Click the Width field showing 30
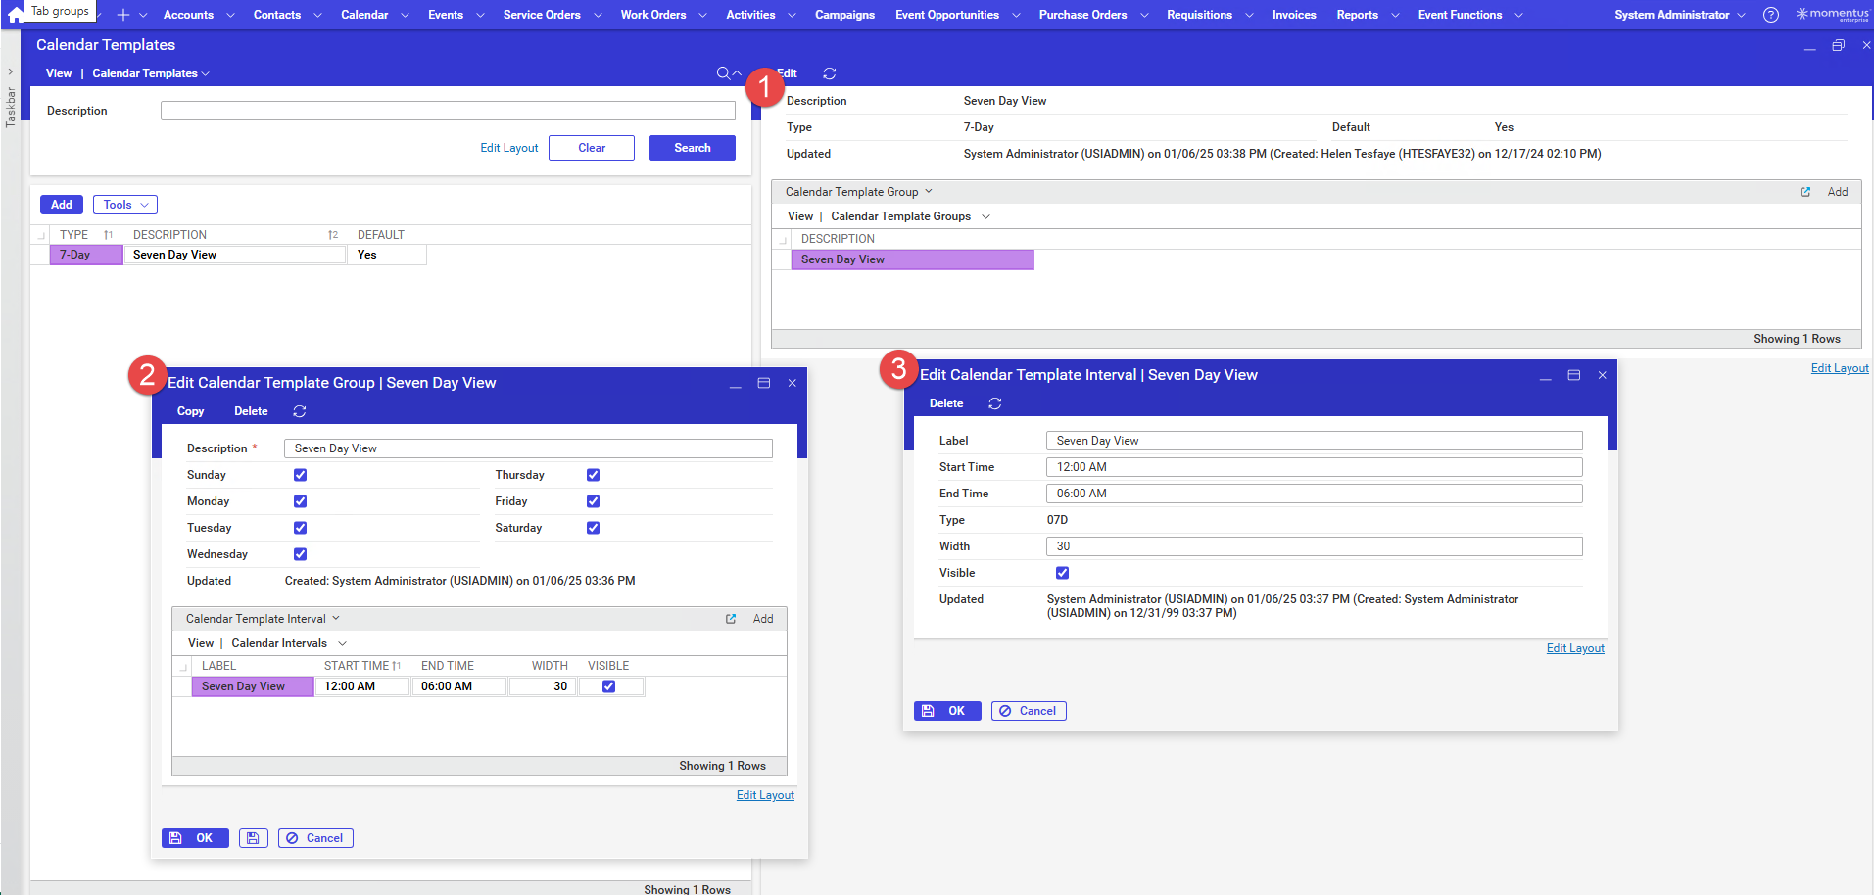 point(1314,546)
